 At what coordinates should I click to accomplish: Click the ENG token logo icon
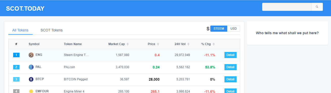click(31, 55)
